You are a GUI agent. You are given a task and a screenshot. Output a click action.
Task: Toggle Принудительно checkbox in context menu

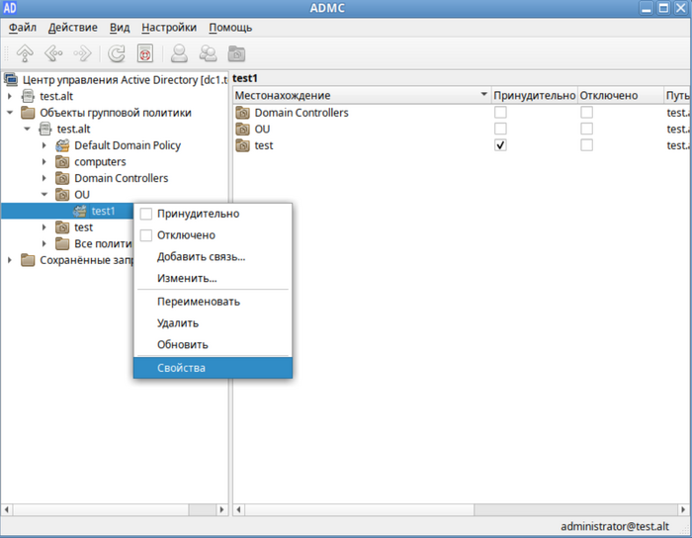click(146, 214)
